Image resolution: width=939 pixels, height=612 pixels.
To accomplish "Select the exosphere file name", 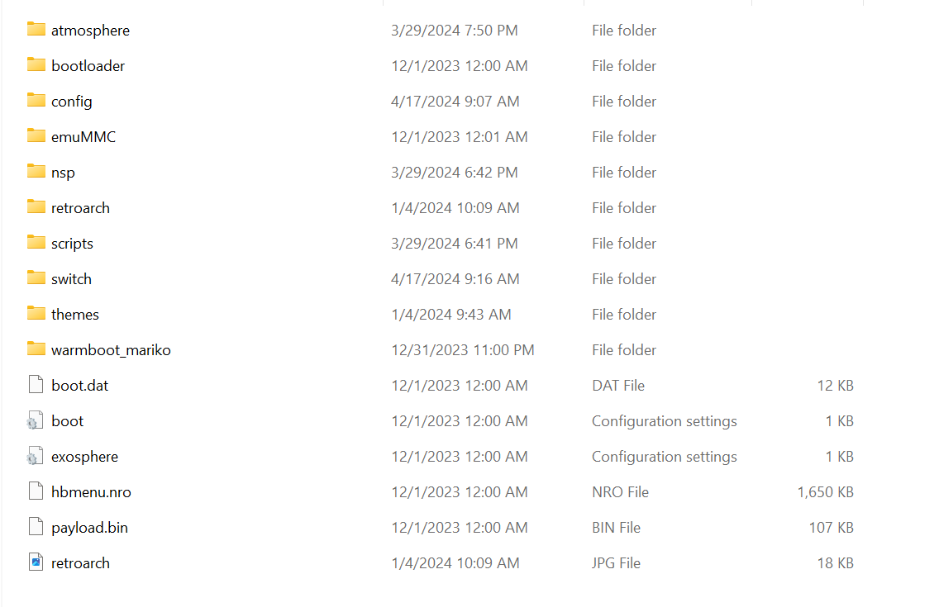I will (x=84, y=457).
